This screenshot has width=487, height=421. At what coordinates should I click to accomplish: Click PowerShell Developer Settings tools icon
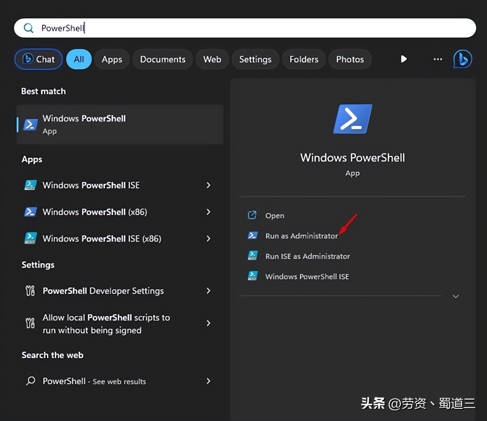click(30, 291)
